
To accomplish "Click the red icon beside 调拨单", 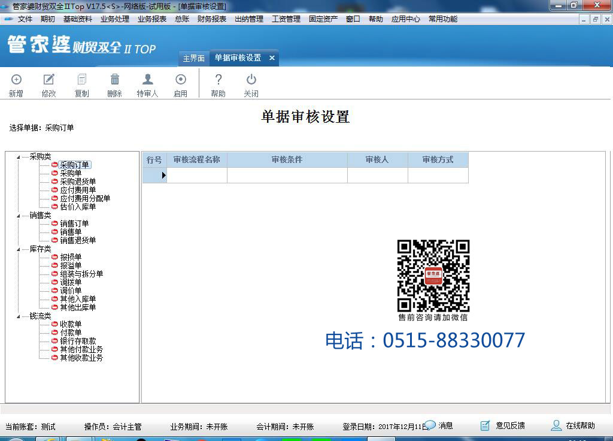I will (x=54, y=282).
